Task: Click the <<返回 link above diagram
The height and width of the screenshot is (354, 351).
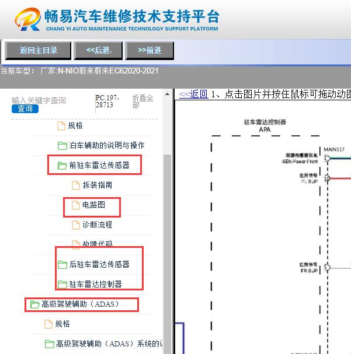Action: tap(193, 94)
